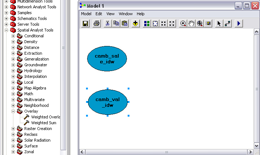The height and width of the screenshot is (155, 260).
Task: Select Solar Radiation in the toolbox tree
Action: point(37,140)
